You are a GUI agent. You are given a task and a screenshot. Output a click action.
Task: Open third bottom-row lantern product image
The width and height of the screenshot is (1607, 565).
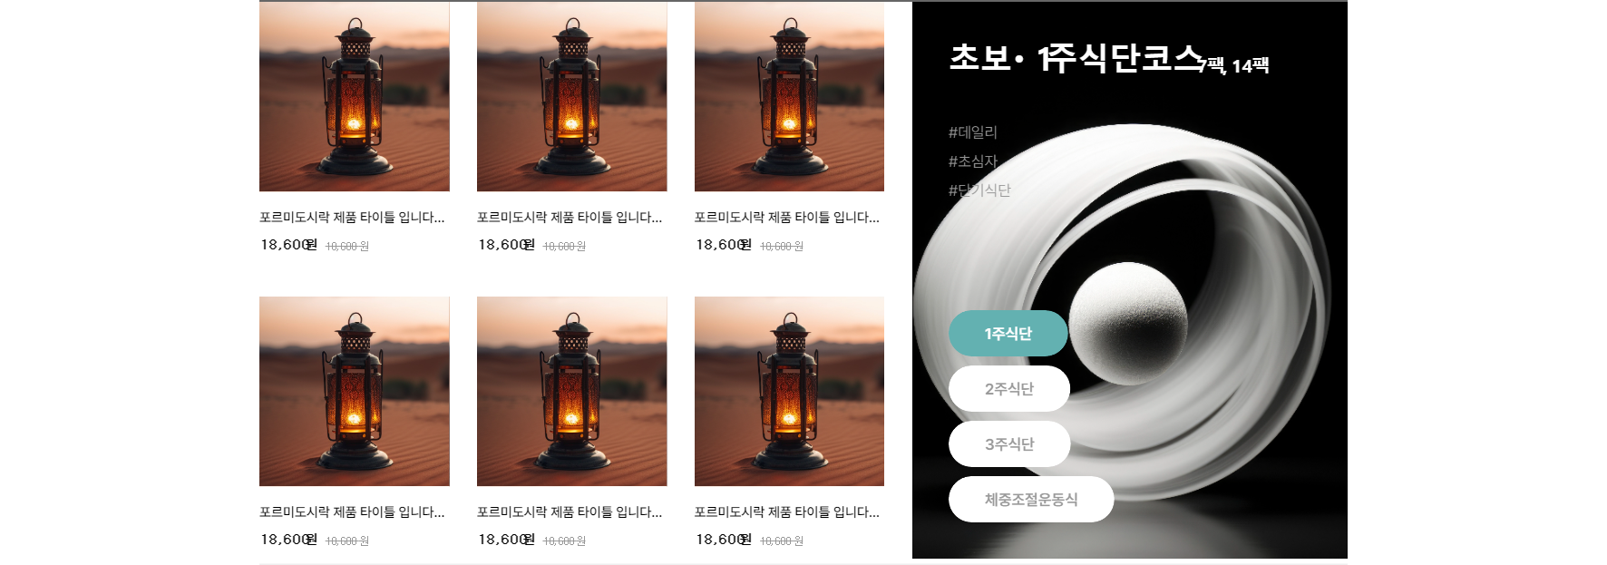click(x=789, y=391)
